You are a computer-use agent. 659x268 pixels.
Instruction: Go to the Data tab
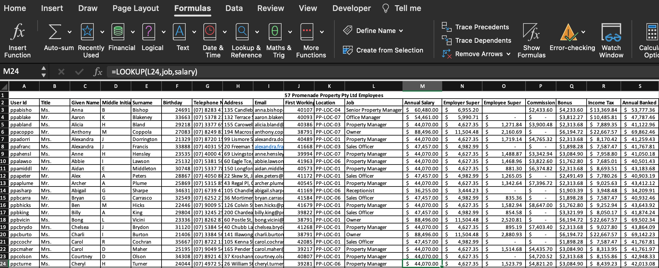(234, 8)
